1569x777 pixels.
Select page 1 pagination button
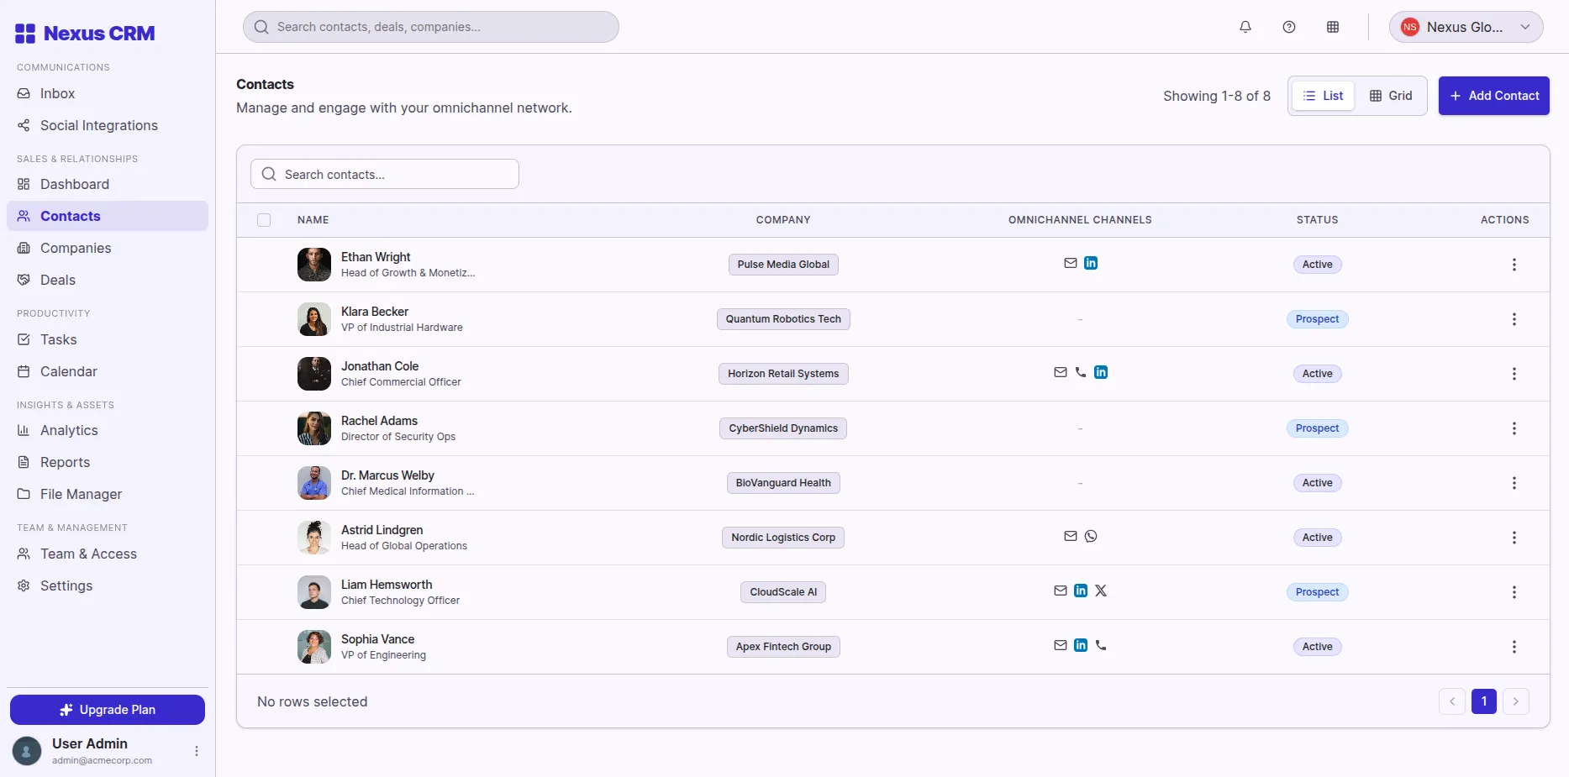(1484, 701)
